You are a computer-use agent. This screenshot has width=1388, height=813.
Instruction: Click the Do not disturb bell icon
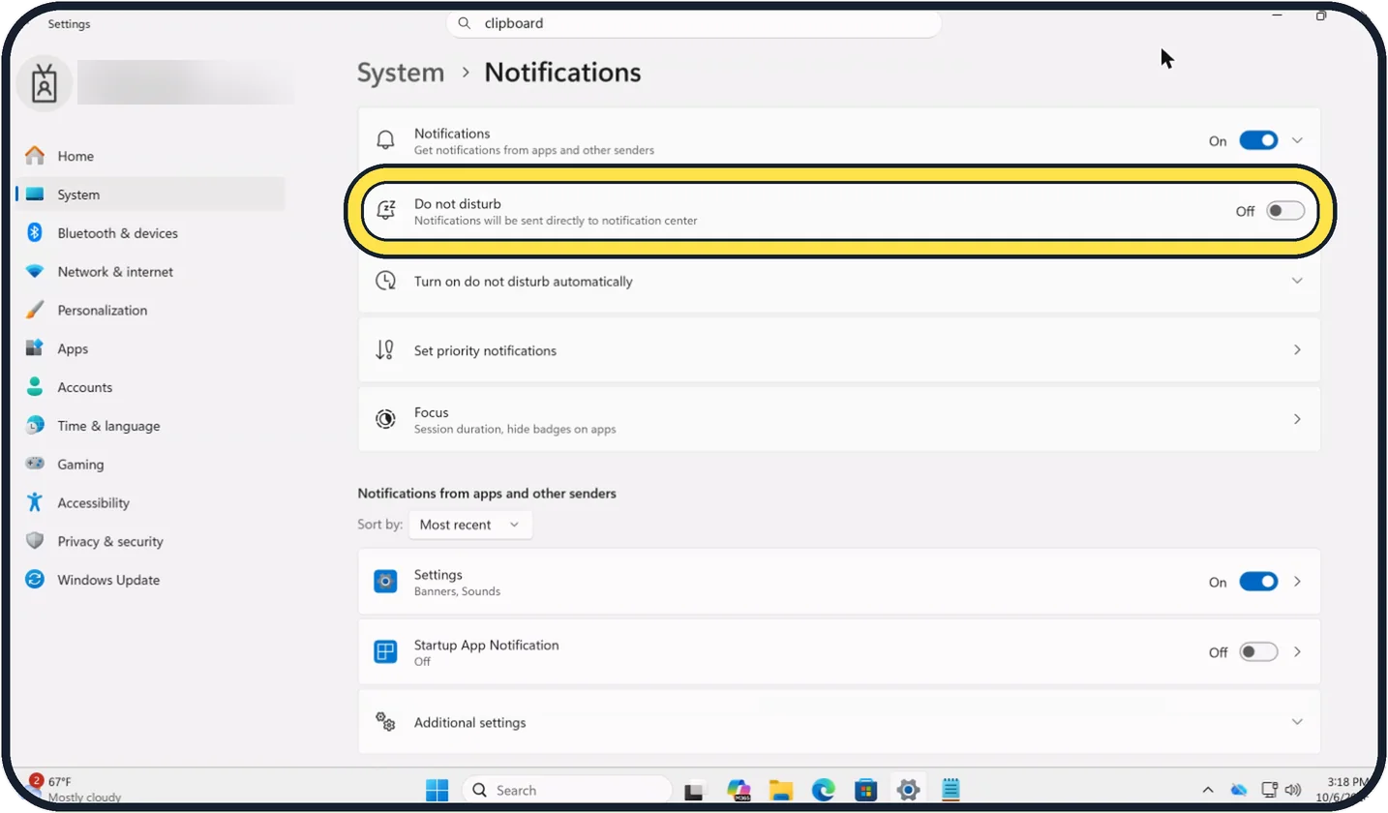pos(385,211)
